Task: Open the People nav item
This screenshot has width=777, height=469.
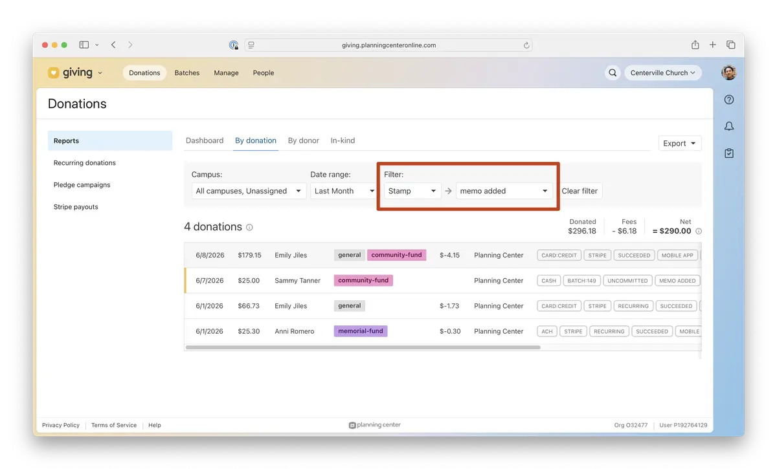Action: 264,73
